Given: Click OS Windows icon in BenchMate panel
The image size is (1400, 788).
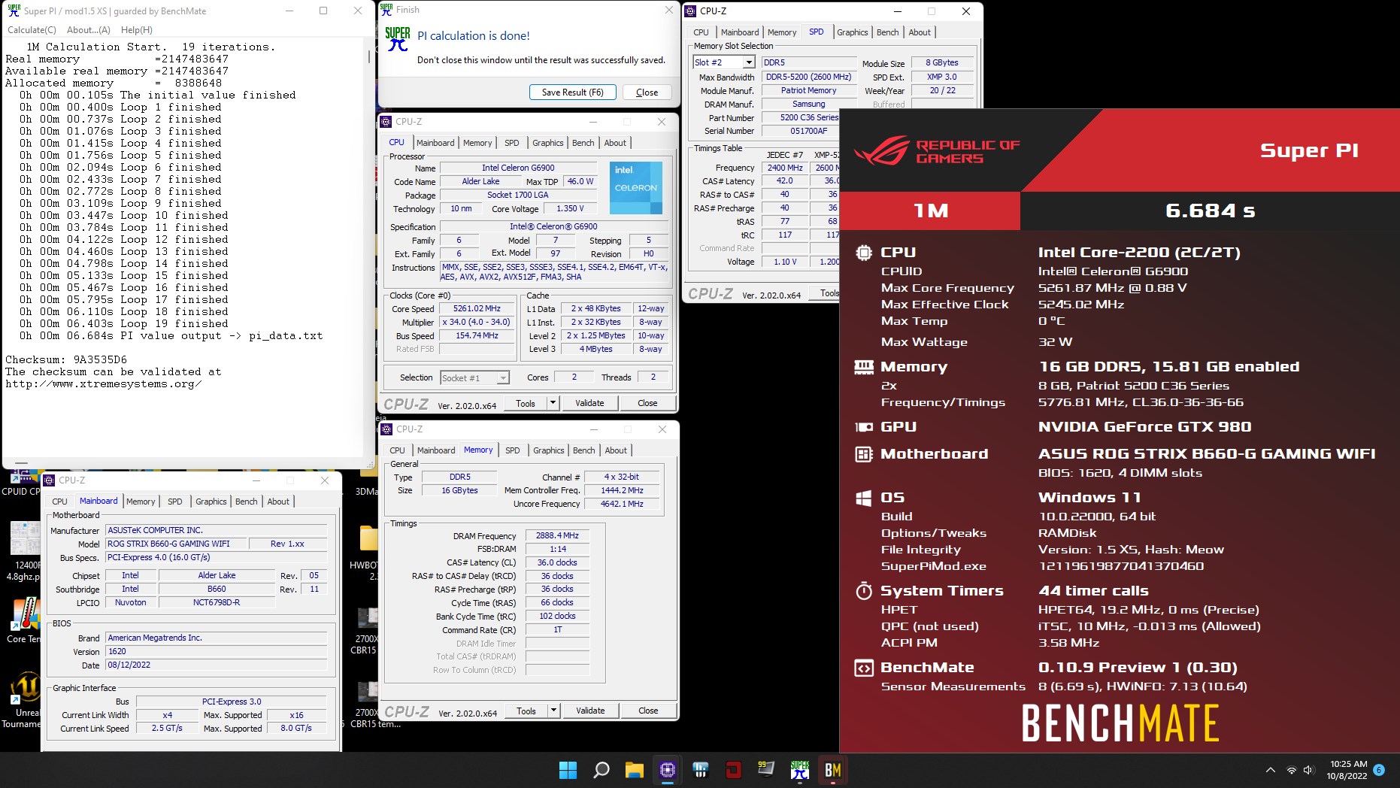Looking at the screenshot, I should coord(864,498).
